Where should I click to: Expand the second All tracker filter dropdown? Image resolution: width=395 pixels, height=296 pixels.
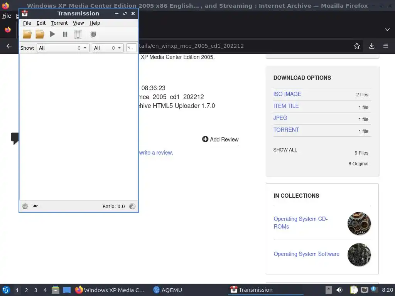(x=108, y=48)
